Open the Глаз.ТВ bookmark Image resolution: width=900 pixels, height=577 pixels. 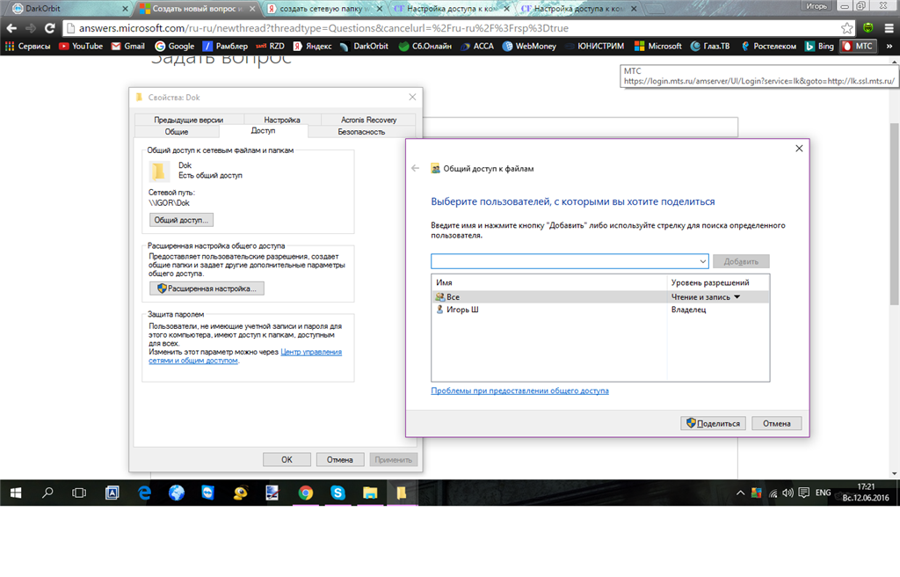[710, 46]
